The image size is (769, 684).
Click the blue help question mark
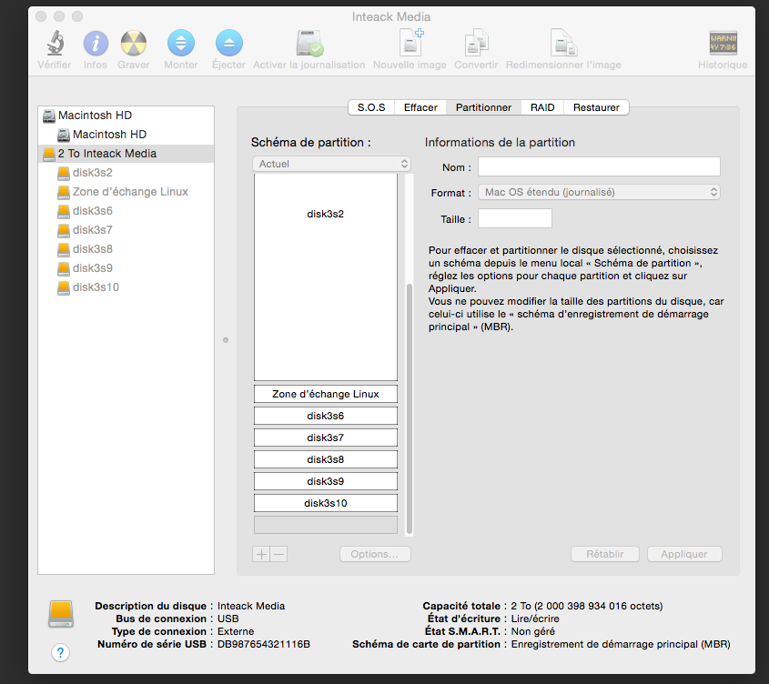tap(60, 652)
